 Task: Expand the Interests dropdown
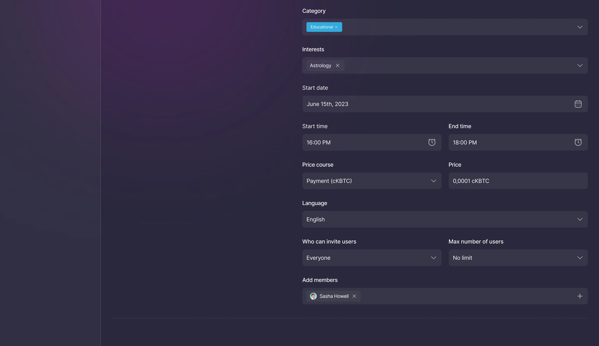(580, 65)
